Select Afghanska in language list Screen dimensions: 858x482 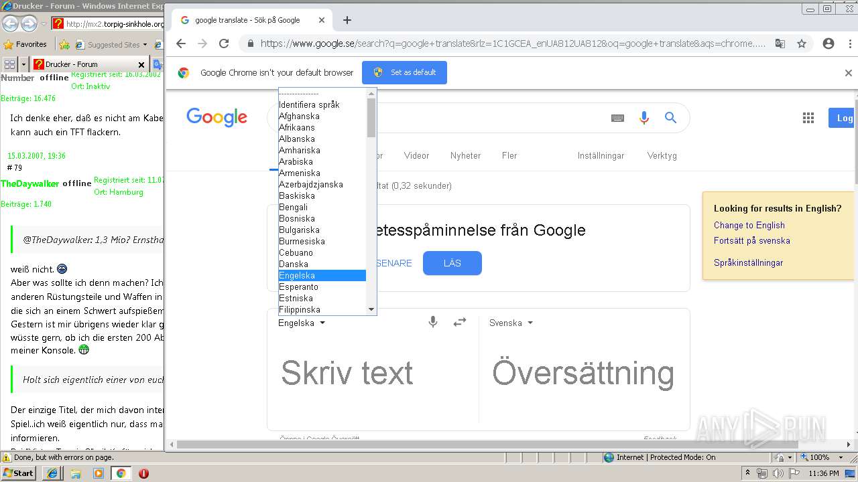click(x=322, y=116)
